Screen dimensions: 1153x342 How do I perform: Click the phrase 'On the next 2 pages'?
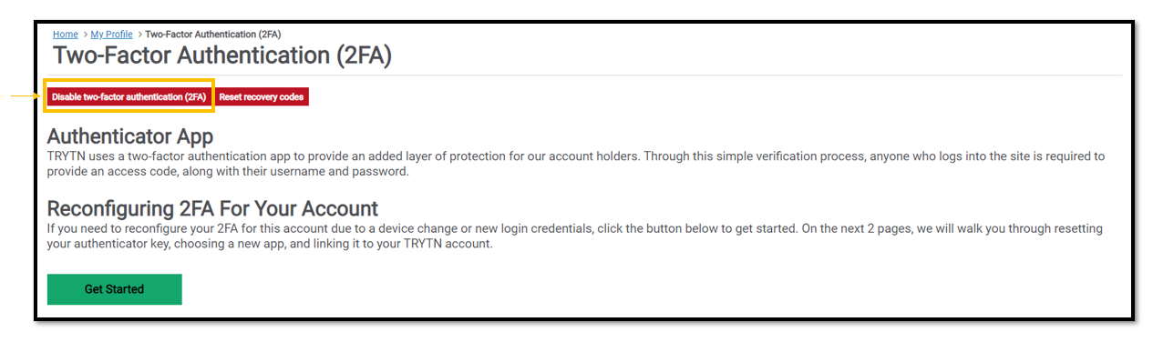point(839,229)
